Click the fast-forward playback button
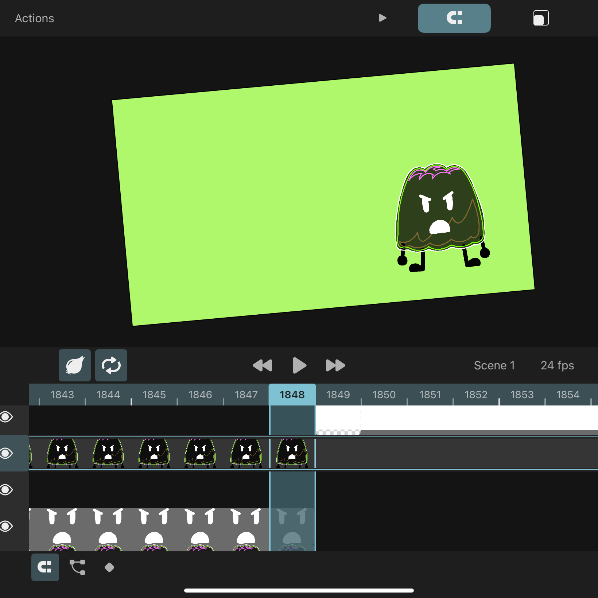 335,365
